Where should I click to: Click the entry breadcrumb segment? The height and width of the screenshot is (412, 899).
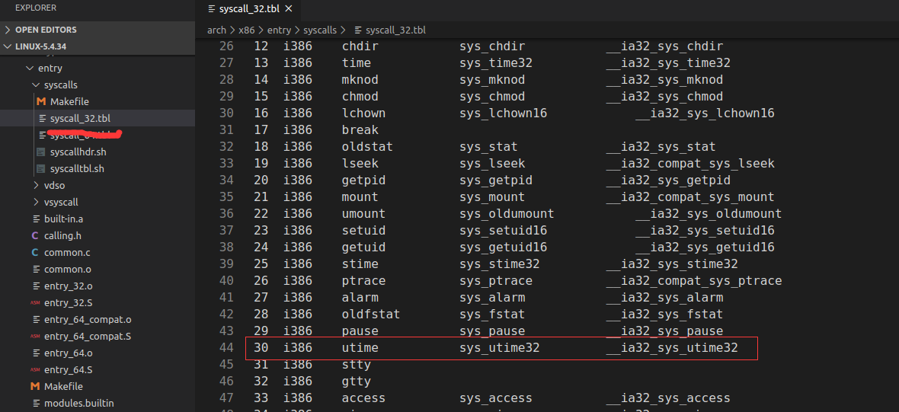(x=279, y=30)
